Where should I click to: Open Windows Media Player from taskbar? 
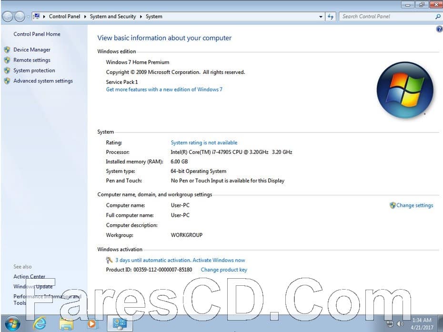coord(91,323)
